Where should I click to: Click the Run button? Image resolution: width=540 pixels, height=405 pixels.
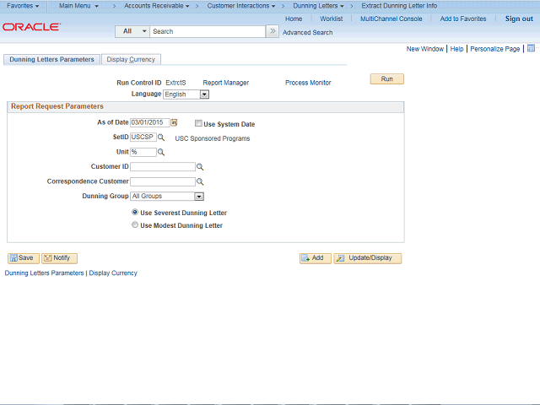pyautogui.click(x=386, y=78)
